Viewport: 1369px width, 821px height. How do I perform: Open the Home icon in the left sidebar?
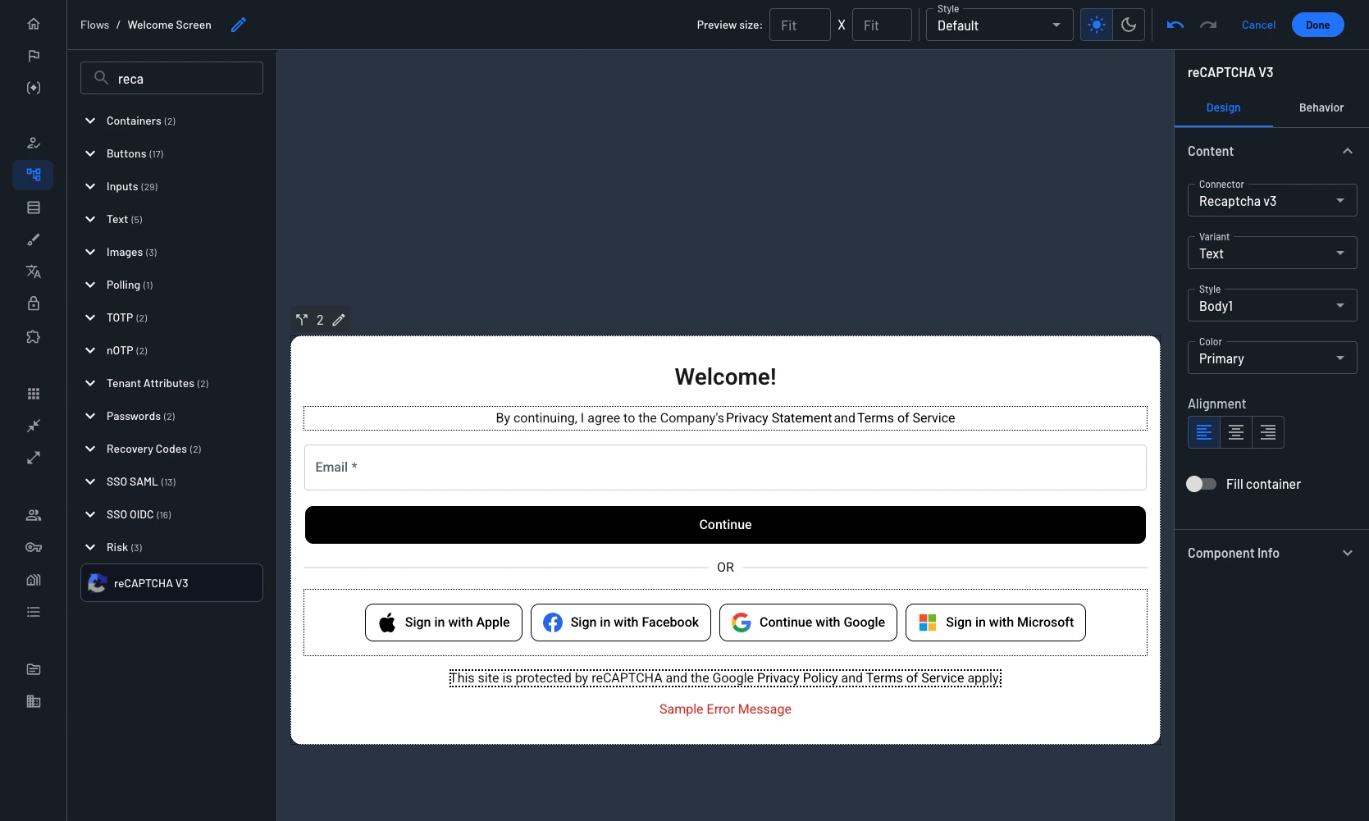(33, 24)
